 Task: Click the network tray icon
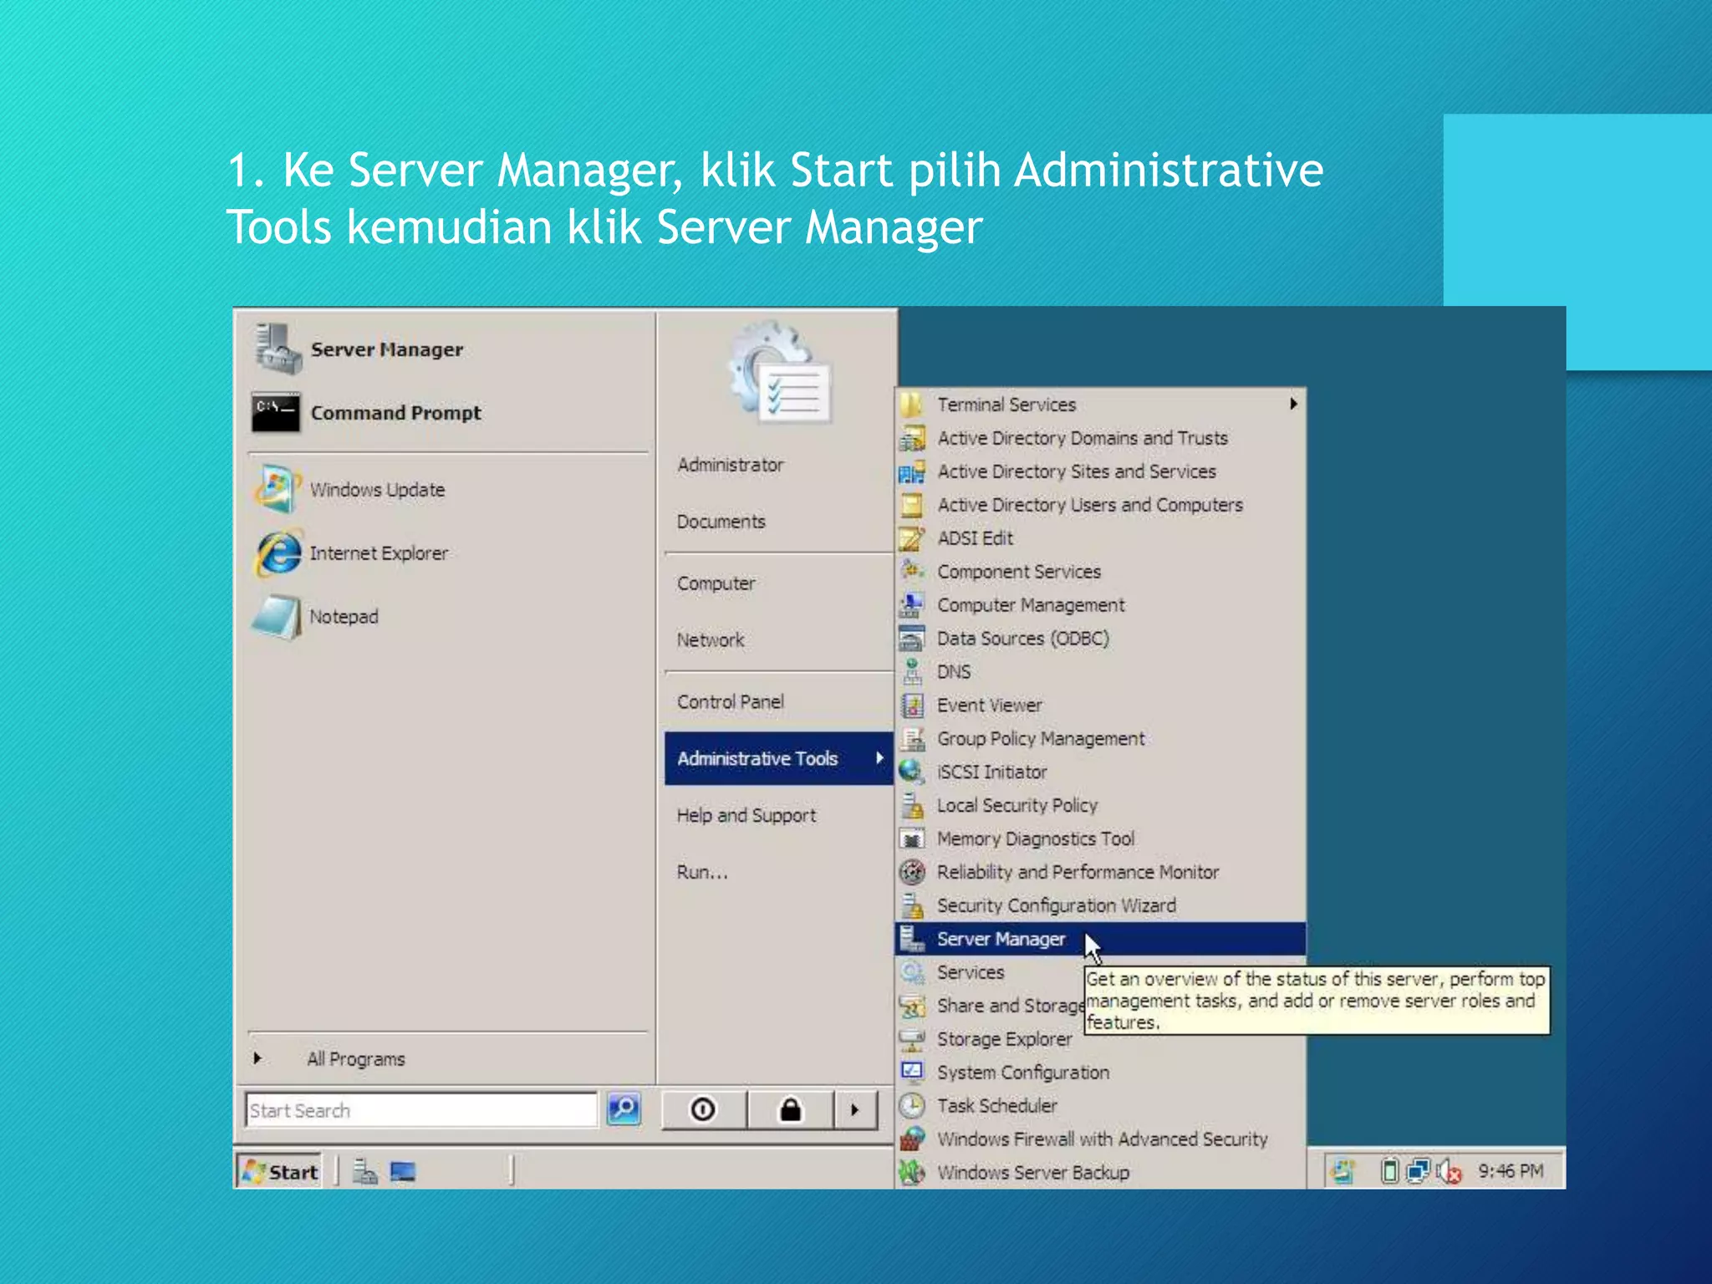(1419, 1171)
